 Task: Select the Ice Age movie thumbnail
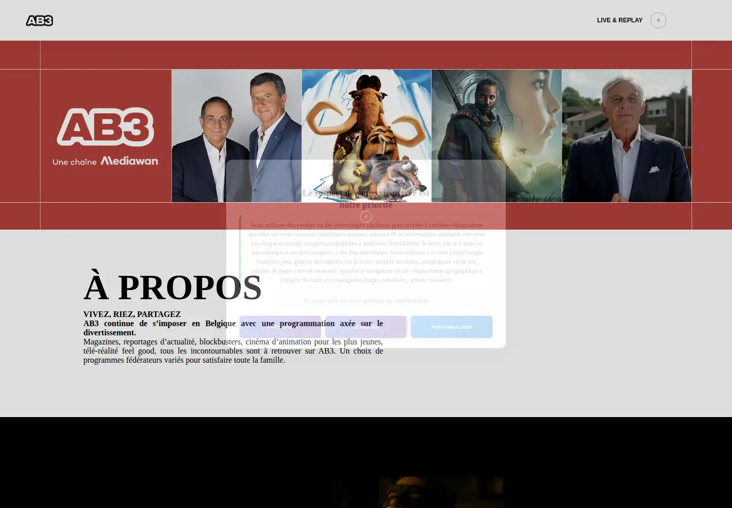coord(367,136)
